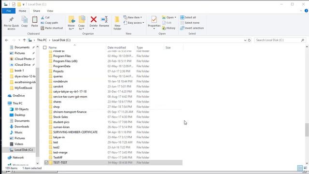This screenshot has width=309, height=174.
Task: Click the Copy ribbon icon
Action: (25, 20)
